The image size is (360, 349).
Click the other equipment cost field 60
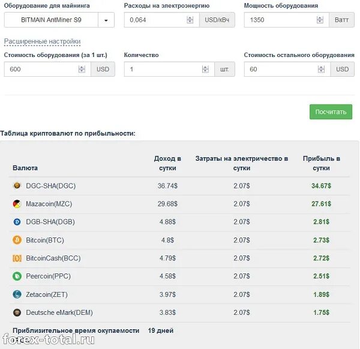click(287, 69)
